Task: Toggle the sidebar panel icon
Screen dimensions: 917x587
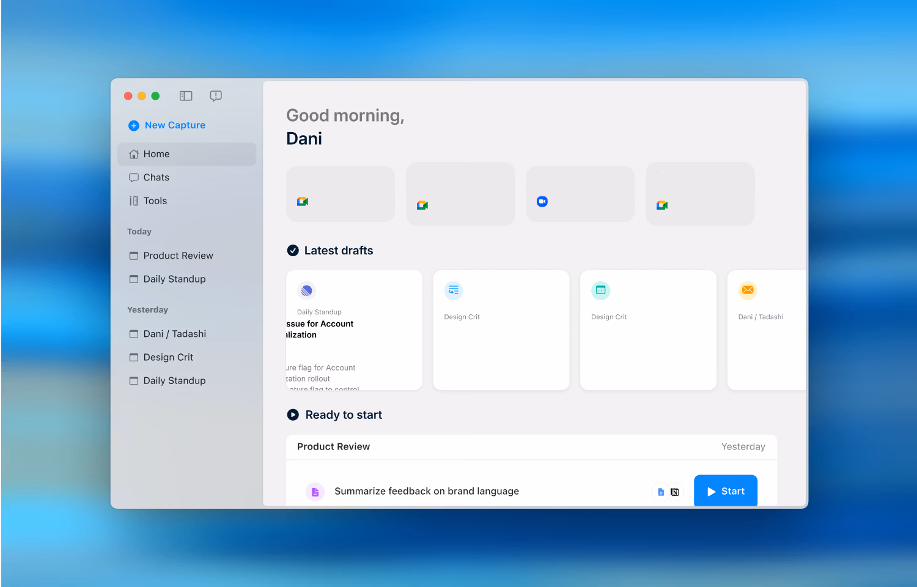Action: tap(186, 96)
